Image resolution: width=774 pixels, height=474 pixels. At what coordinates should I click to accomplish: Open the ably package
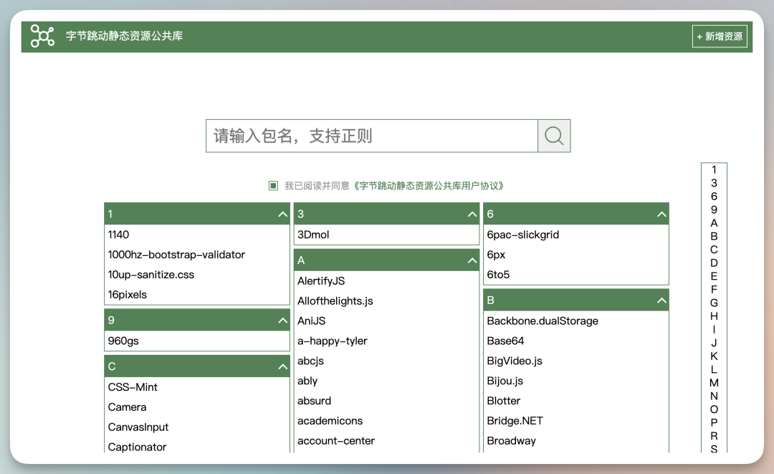(x=307, y=381)
